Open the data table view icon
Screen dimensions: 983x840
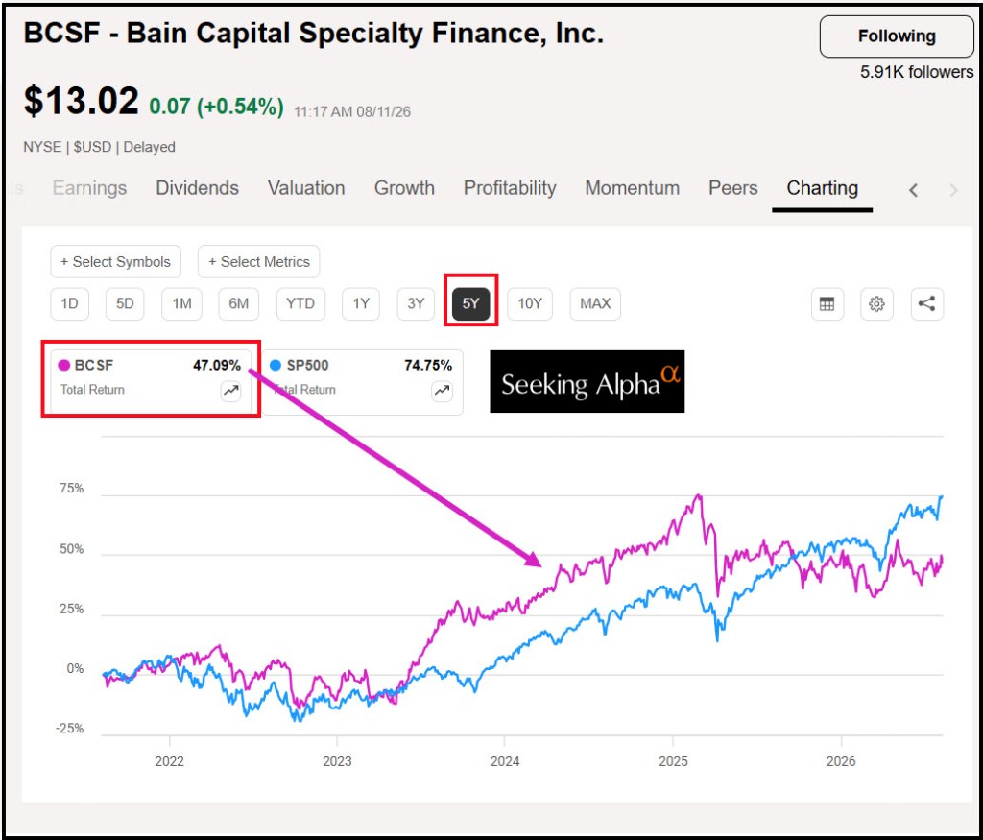click(827, 304)
